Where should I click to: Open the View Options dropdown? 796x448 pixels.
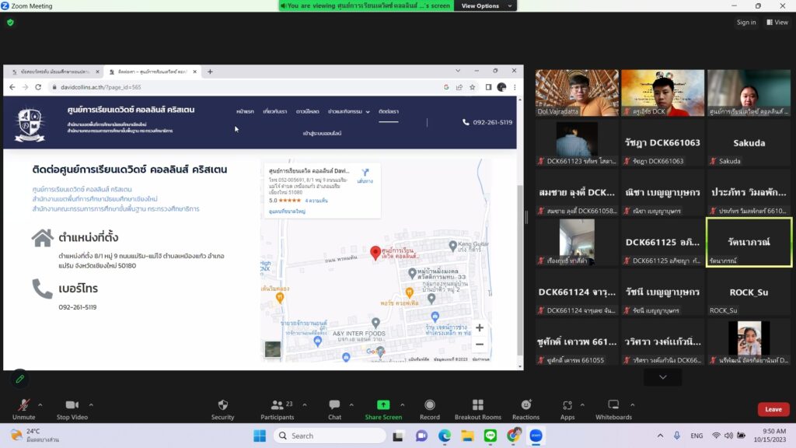click(x=487, y=5)
